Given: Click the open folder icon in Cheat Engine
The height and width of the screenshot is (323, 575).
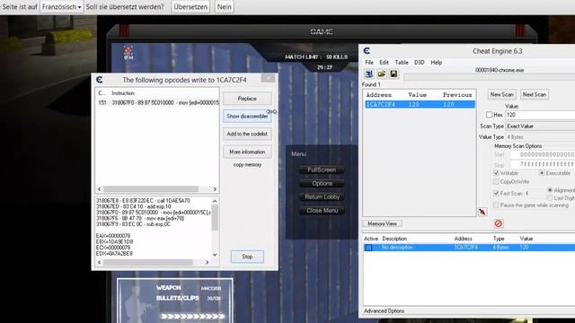Looking at the screenshot, I should 381,74.
